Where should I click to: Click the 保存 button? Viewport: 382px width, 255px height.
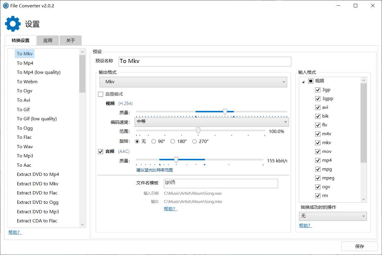click(360, 246)
